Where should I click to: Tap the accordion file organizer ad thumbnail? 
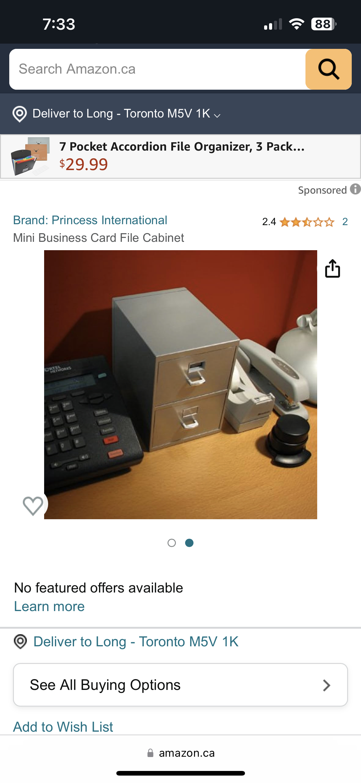[30, 156]
